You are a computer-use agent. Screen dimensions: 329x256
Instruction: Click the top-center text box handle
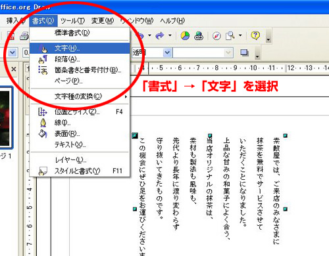pyautogui.click(x=210, y=136)
